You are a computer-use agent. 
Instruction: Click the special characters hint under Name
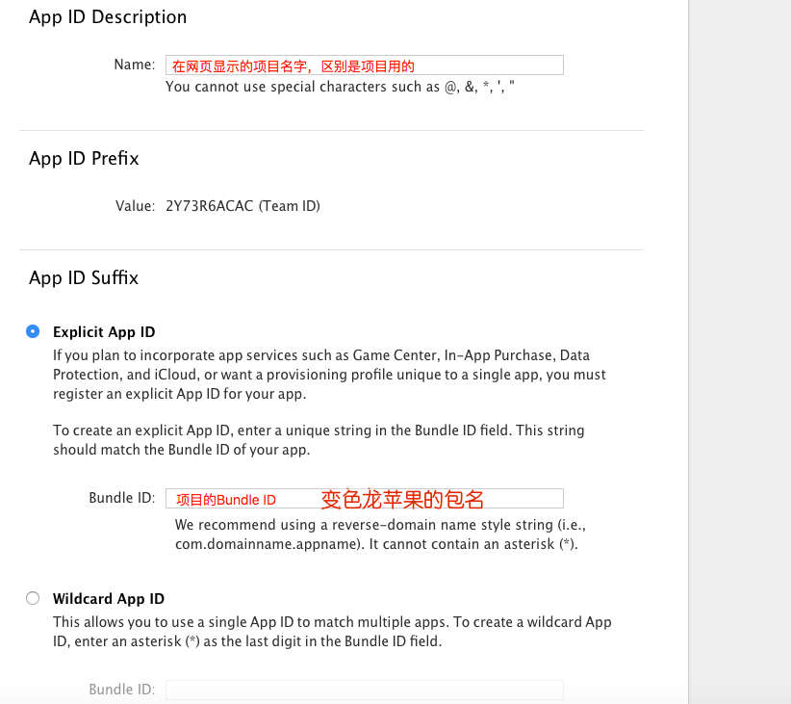[340, 87]
